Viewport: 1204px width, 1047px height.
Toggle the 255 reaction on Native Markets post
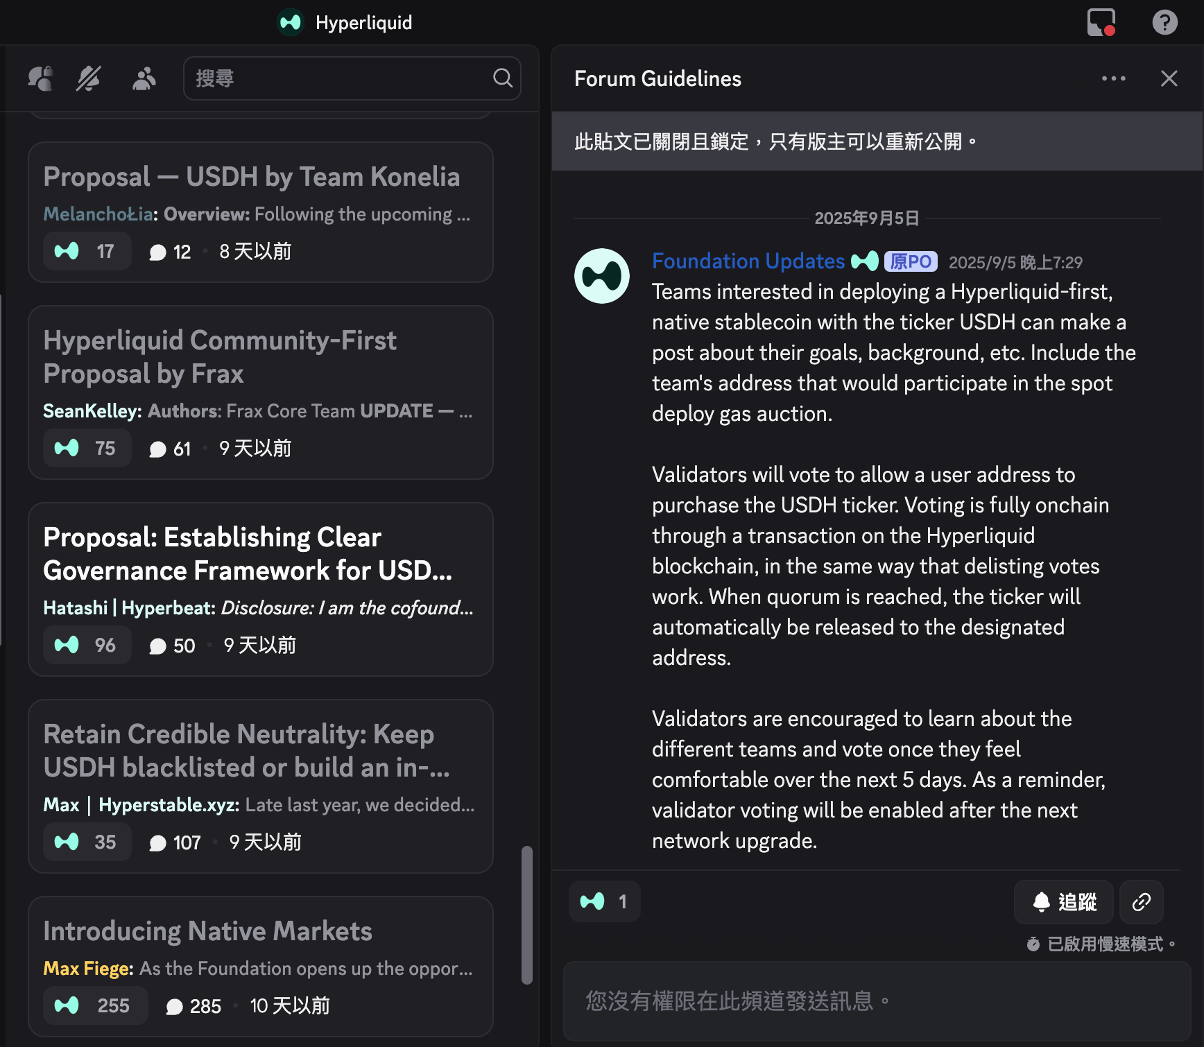point(96,1005)
